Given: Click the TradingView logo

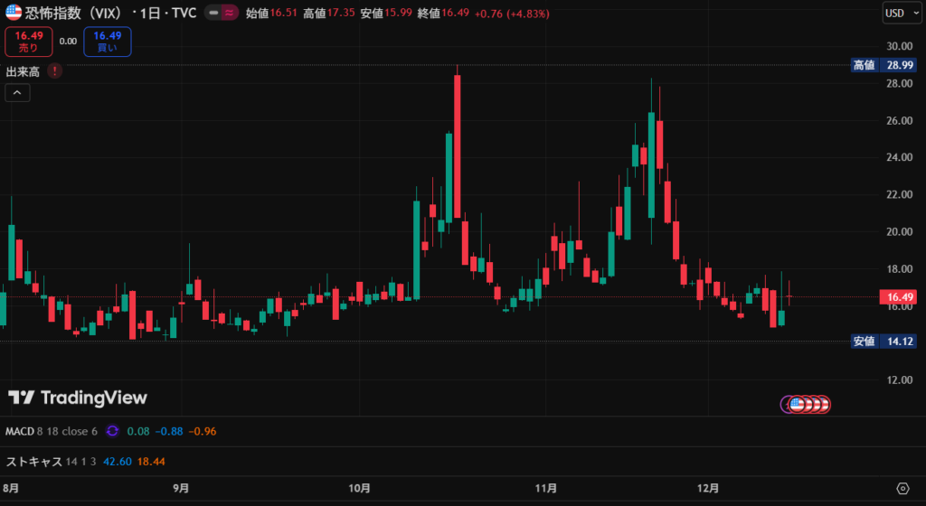Looking at the screenshot, I should (78, 398).
